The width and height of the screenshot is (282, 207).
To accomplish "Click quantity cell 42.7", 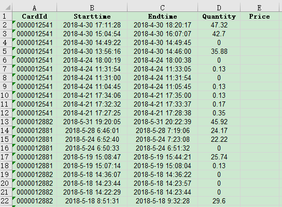I will click(x=219, y=34).
